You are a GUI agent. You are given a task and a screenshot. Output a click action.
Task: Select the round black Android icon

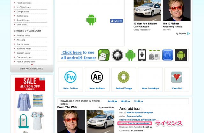click(117, 55)
